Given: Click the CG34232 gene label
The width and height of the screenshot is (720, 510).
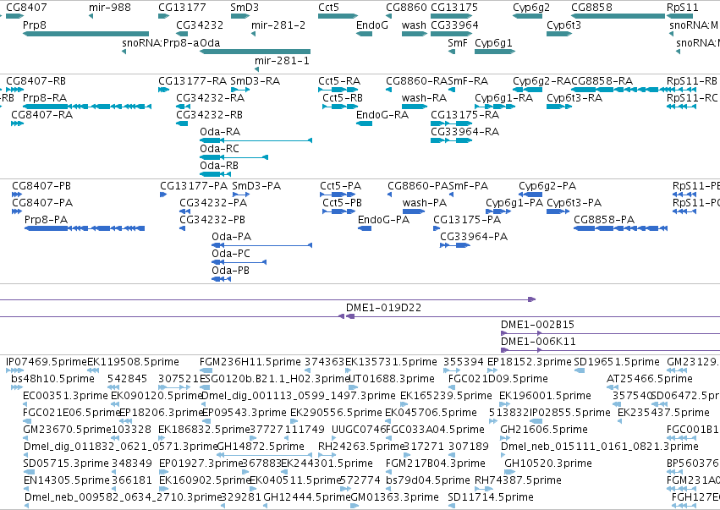Looking at the screenshot, I should click(200, 25).
